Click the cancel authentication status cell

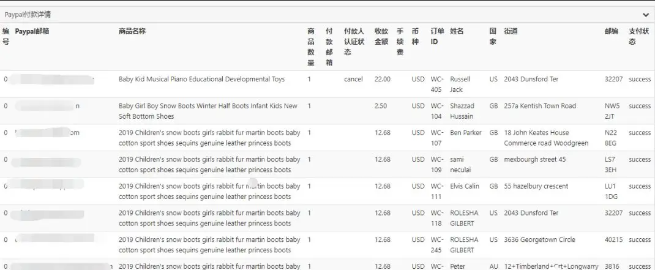click(x=353, y=79)
